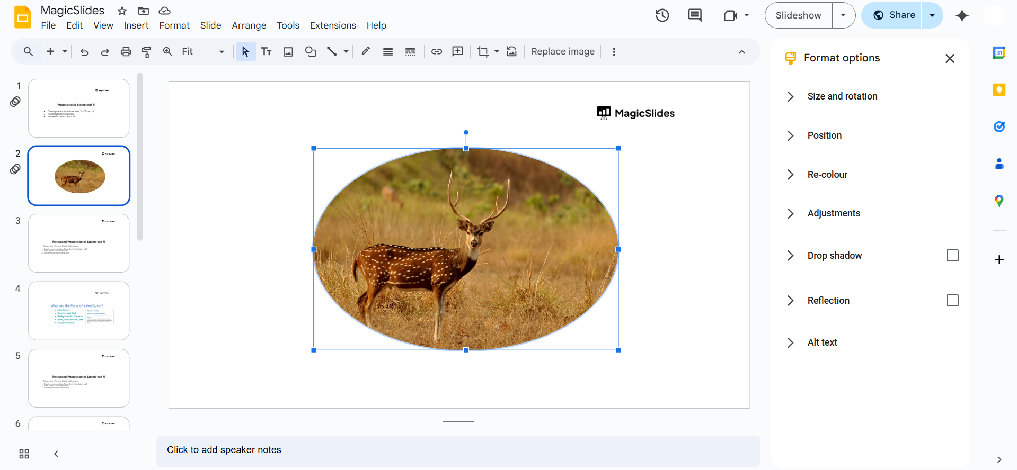The width and height of the screenshot is (1017, 470).
Task: Open the Slideshow options dropdown arrow
Action: [x=843, y=15]
